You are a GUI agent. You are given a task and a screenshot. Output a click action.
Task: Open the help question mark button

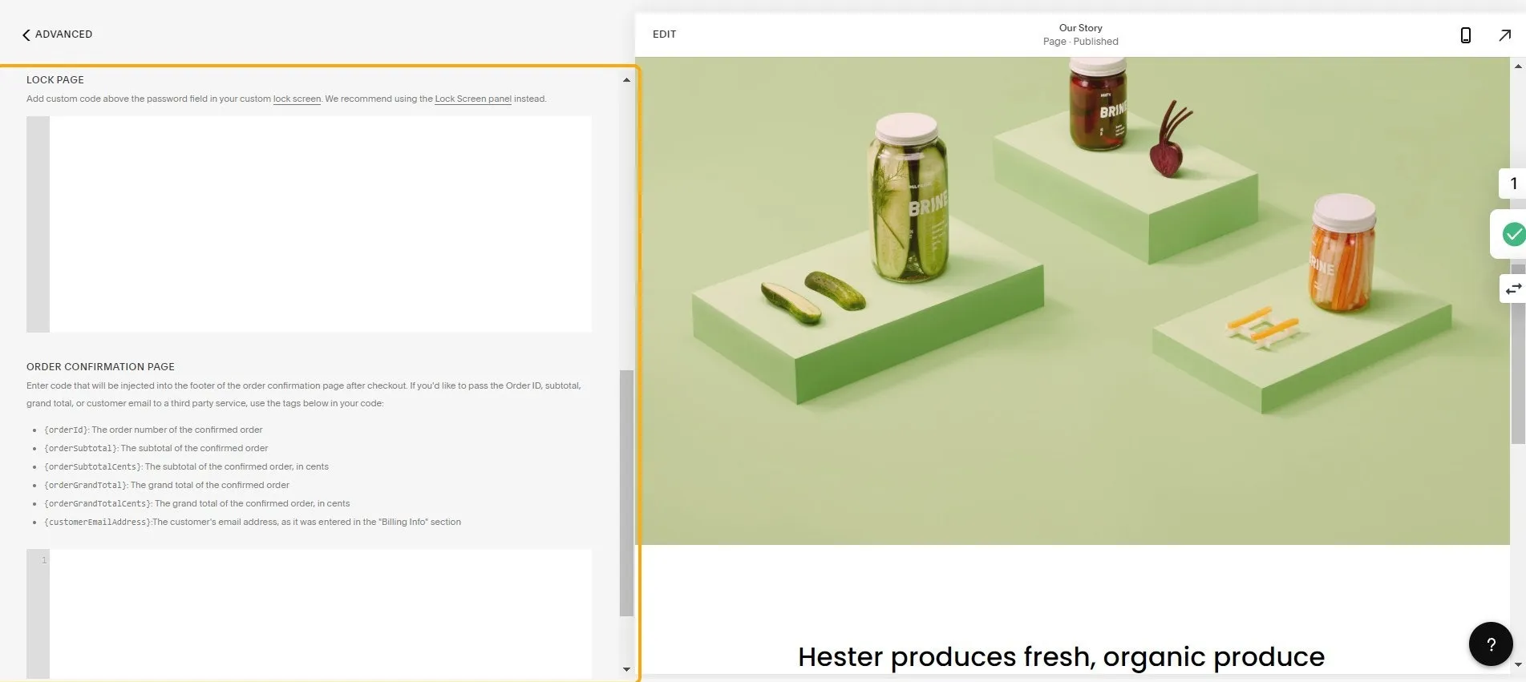[x=1491, y=644]
